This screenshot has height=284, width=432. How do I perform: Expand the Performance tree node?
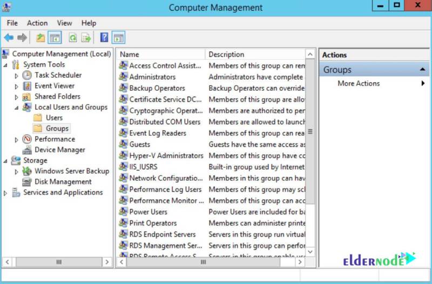tap(16, 140)
